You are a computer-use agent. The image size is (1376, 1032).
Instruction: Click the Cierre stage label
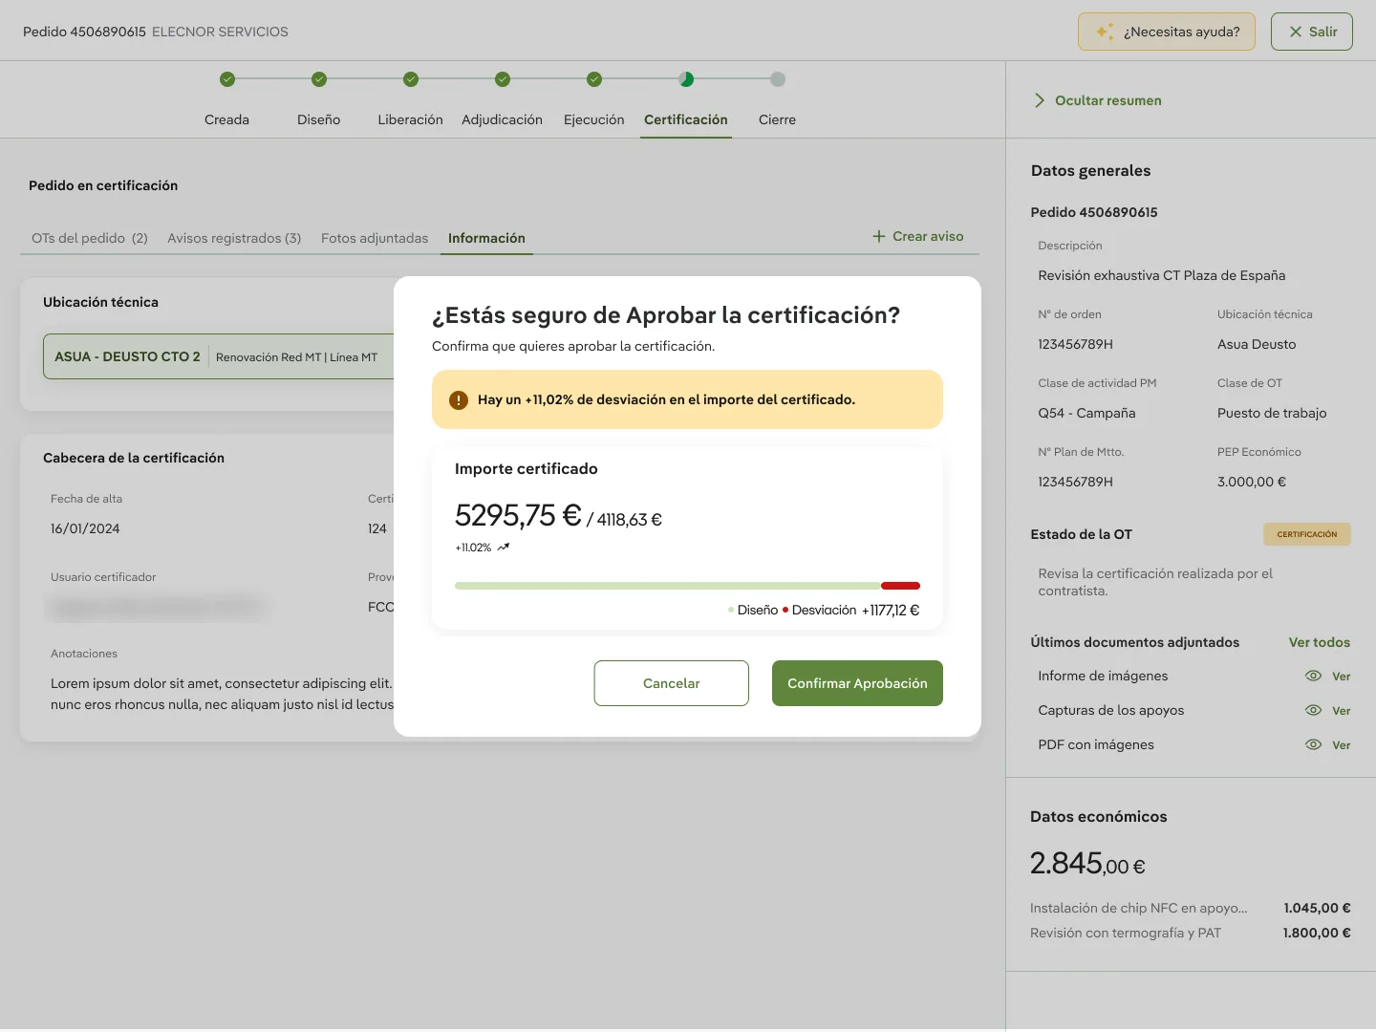[778, 119]
